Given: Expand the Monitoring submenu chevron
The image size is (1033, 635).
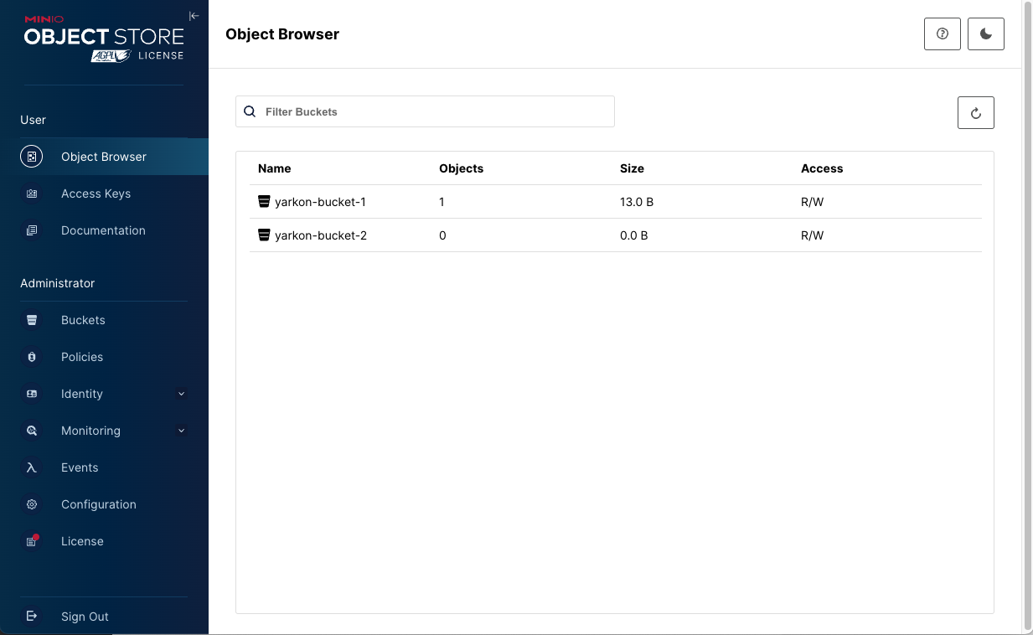Looking at the screenshot, I should coord(181,431).
